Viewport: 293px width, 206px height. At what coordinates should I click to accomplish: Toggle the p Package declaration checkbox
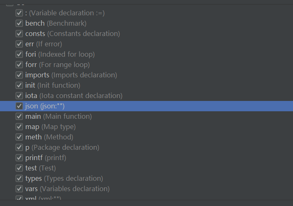coord(19,148)
